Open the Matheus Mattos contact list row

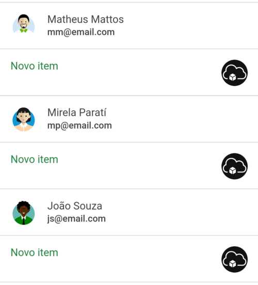(x=129, y=26)
